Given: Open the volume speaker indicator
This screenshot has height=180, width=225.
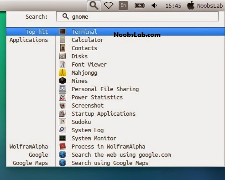Looking at the screenshot, I should (x=154, y=5).
